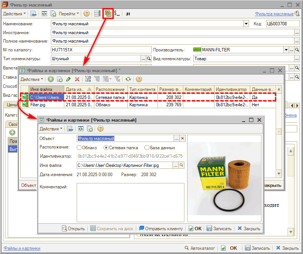303x254 pixels.
Task: Select the Сетевая папка radio button
Action: point(106,147)
